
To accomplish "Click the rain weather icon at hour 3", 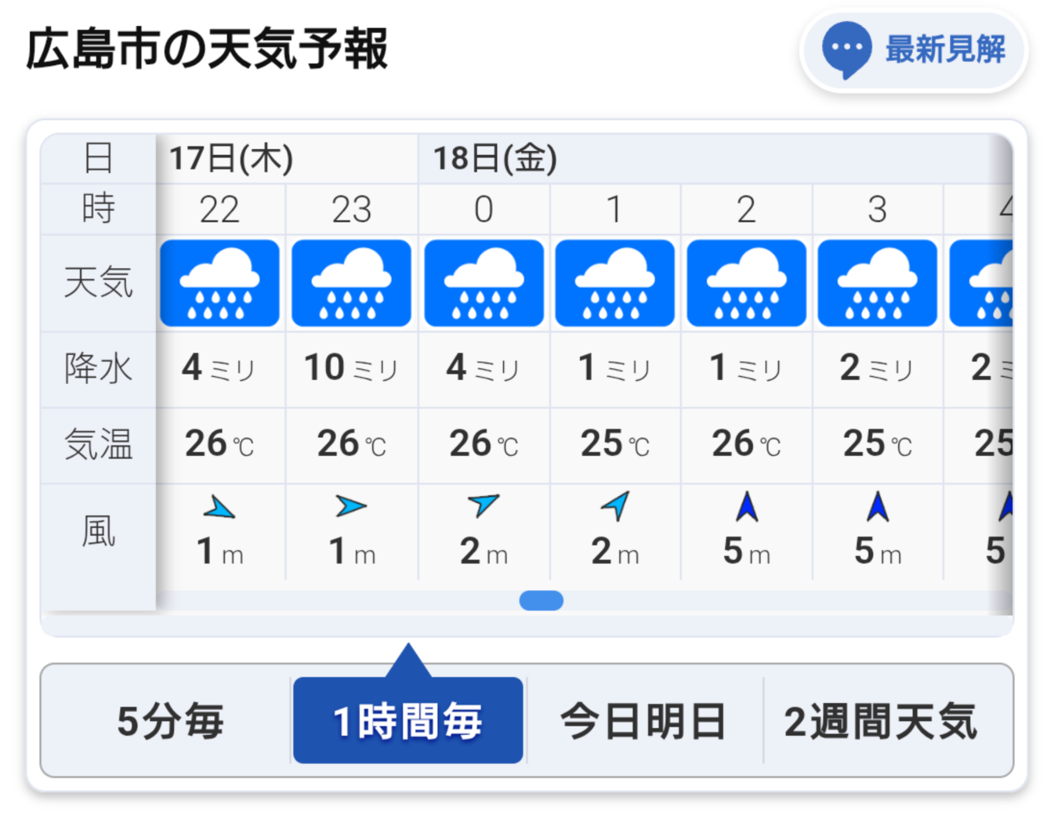I will [x=877, y=283].
